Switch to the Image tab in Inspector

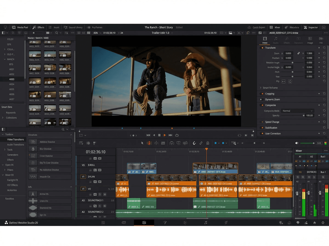[x=310, y=40]
